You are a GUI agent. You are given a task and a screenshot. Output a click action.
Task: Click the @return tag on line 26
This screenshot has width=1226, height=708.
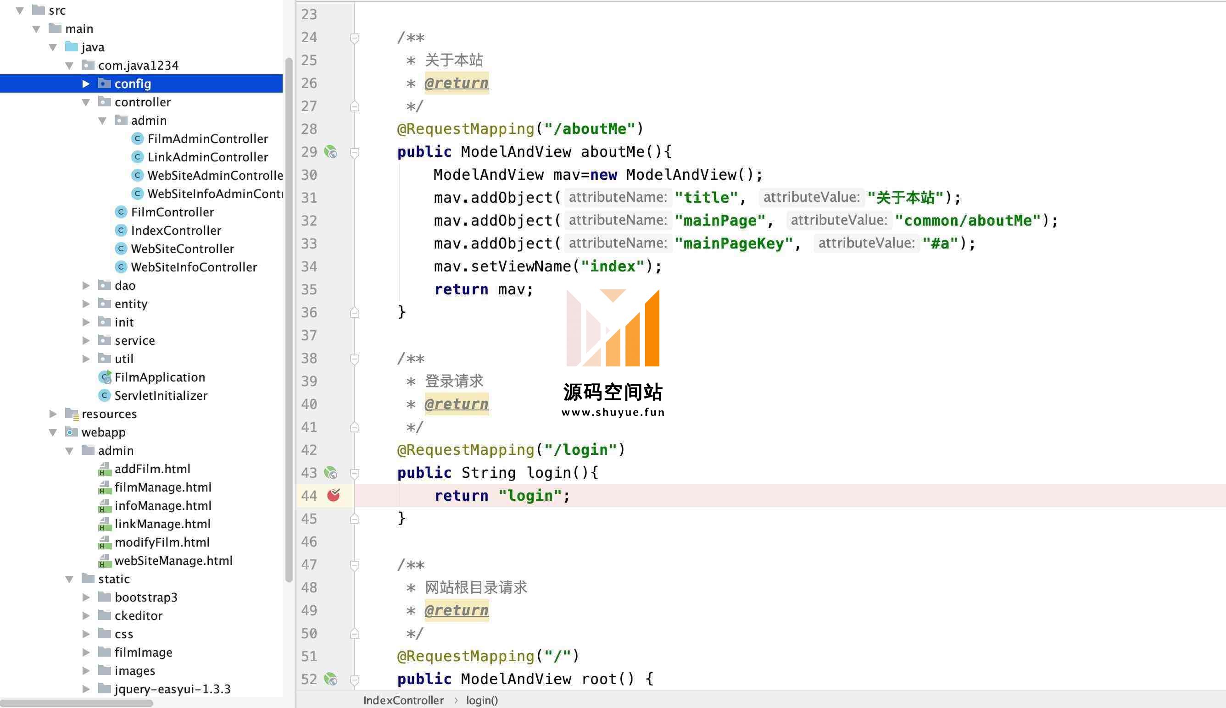click(x=457, y=83)
